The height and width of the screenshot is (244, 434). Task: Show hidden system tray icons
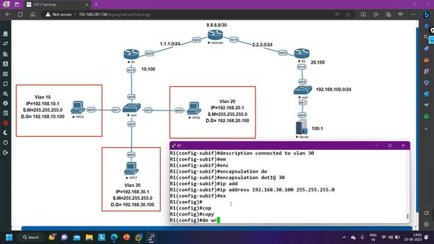coord(344,237)
